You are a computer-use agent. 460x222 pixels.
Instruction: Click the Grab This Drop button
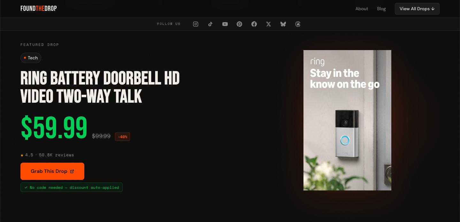(52, 171)
